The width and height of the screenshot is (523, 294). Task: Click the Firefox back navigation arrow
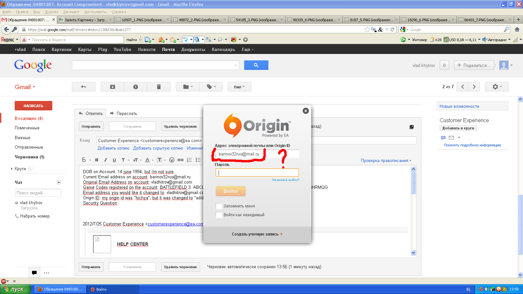(x=6, y=29)
